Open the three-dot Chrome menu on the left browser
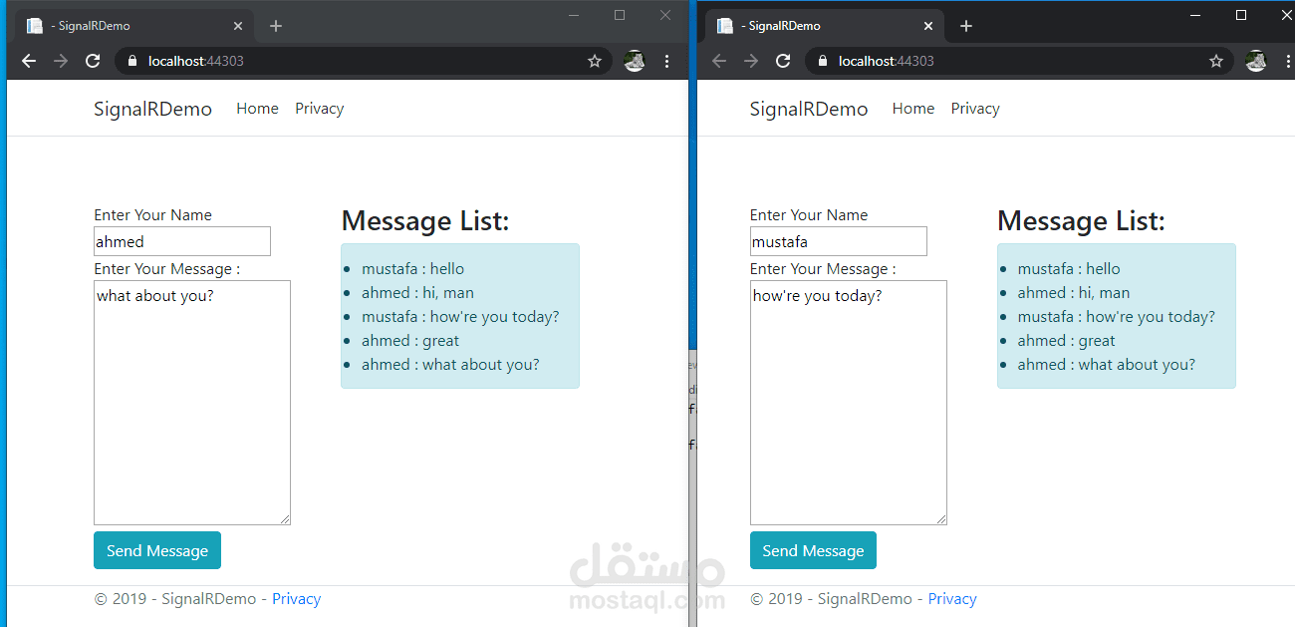This screenshot has height=627, width=1295. (666, 61)
